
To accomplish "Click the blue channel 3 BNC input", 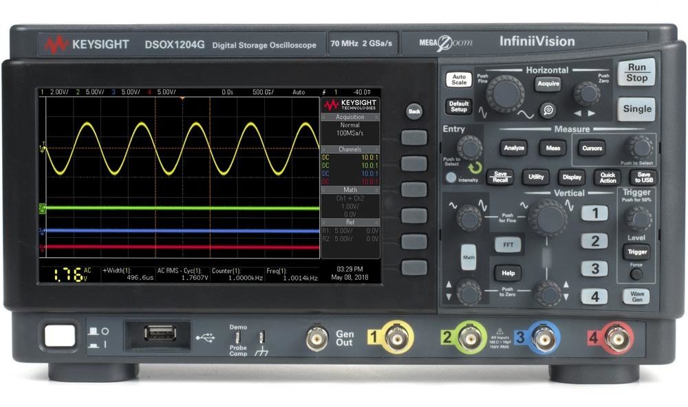I will (x=544, y=338).
